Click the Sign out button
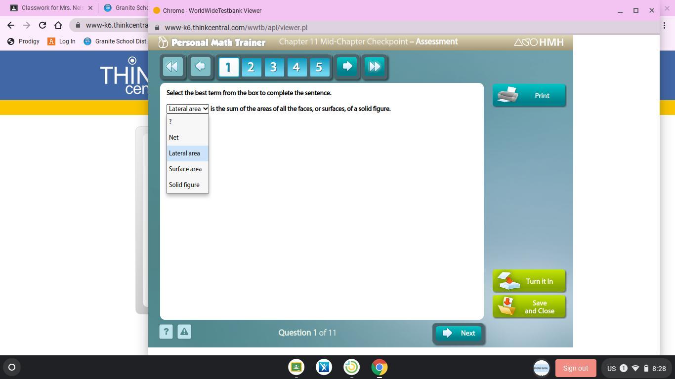The width and height of the screenshot is (675, 379). [x=576, y=368]
